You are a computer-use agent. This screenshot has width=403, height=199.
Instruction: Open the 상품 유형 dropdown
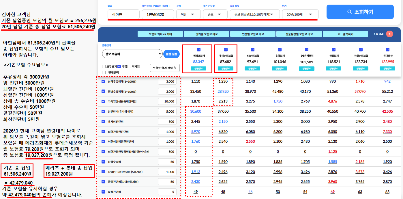255,14
